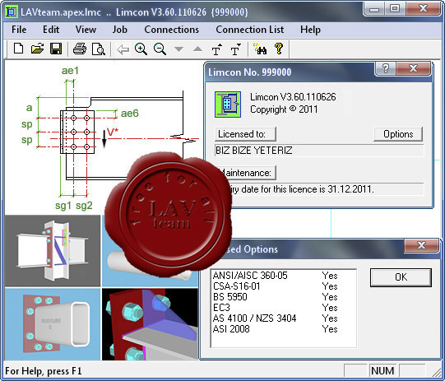Open the Job menu

(119, 30)
